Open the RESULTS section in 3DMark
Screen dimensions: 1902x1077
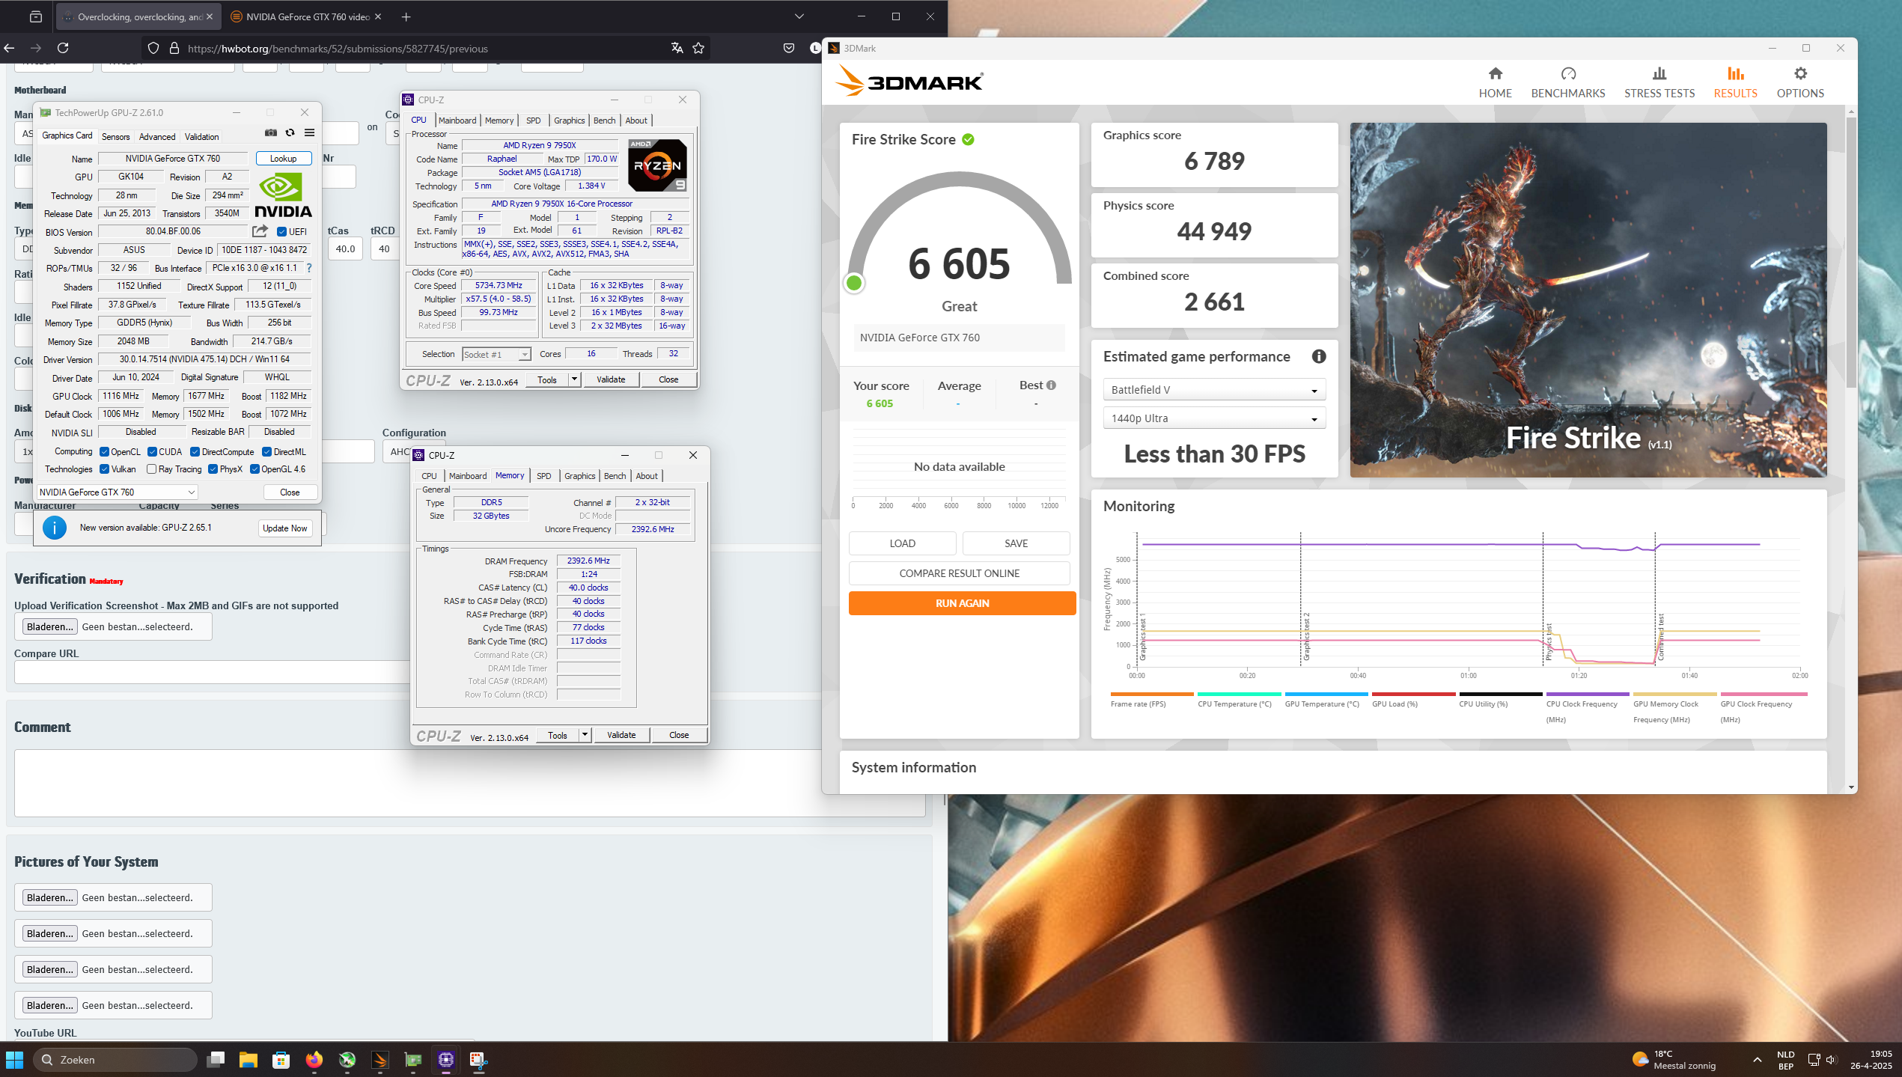(1735, 82)
